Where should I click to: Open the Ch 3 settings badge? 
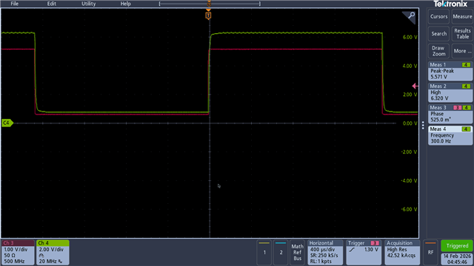18,253
